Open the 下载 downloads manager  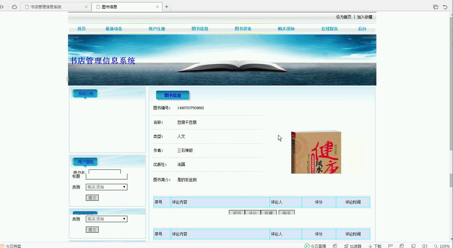[x=375, y=246]
